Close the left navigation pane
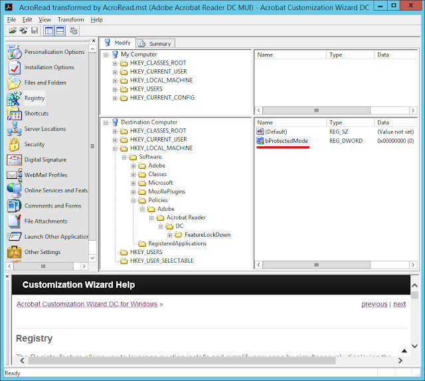This screenshot has width=425, height=381. pyautogui.click(x=94, y=41)
